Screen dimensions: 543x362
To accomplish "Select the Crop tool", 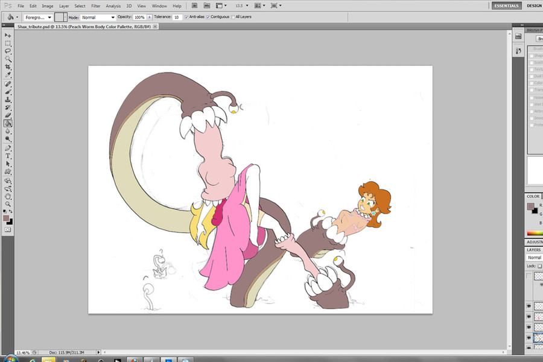I will point(8,66).
